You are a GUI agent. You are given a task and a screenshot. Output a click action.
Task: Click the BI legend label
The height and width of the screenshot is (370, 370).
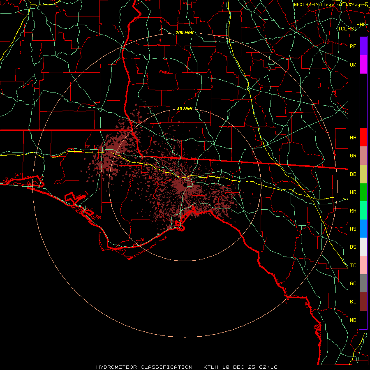pyautogui.click(x=353, y=302)
